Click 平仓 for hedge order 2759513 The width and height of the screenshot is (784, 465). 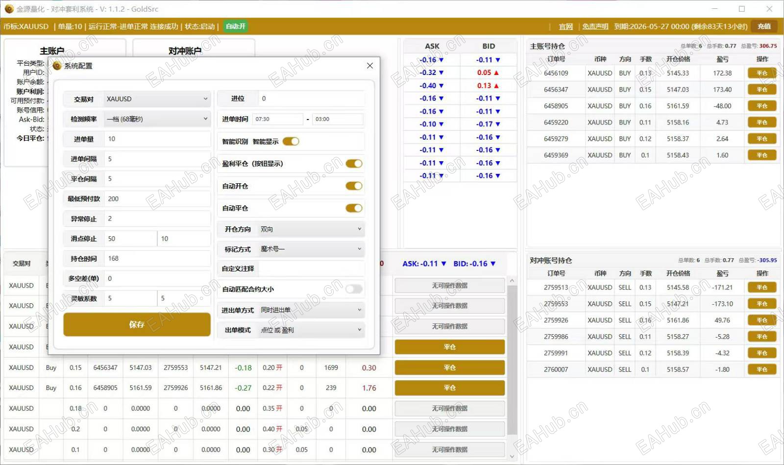pos(762,288)
